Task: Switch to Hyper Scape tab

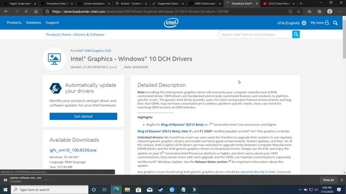Action: click(x=20, y=4)
